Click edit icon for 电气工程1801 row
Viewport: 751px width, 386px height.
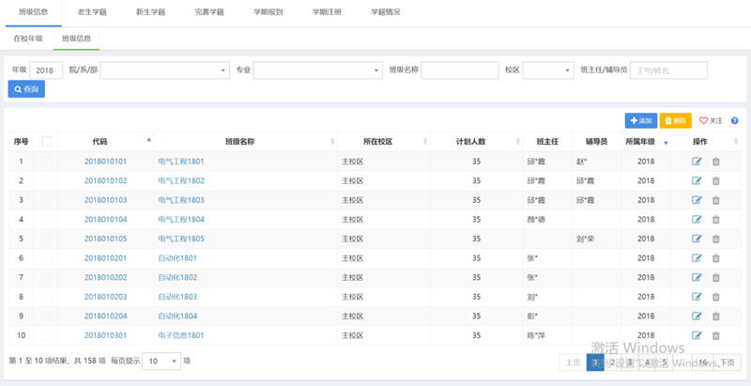(697, 162)
